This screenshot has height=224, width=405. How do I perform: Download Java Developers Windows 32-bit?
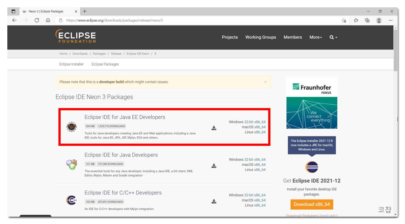point(249,159)
